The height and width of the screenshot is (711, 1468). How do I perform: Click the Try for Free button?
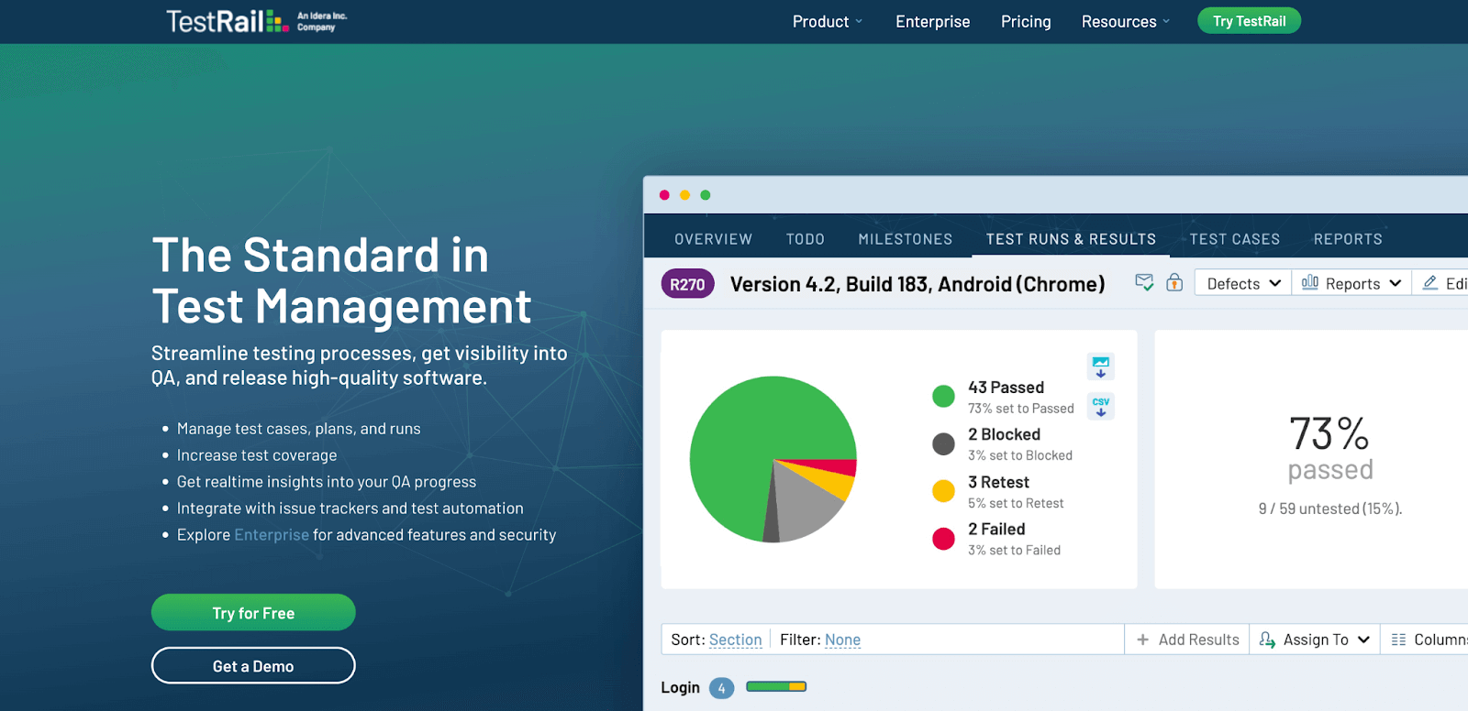coord(253,613)
